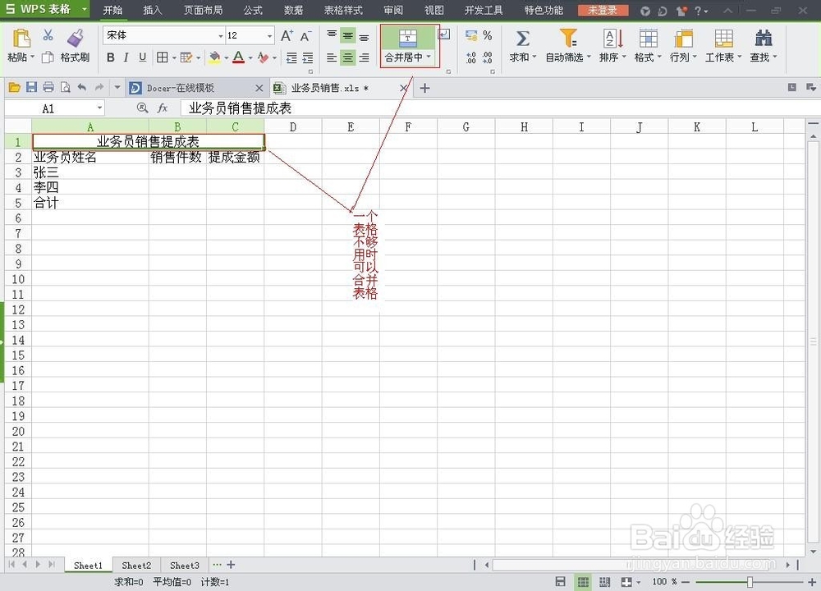Click the fx insert function icon
The image size is (821, 591).
coord(163,108)
